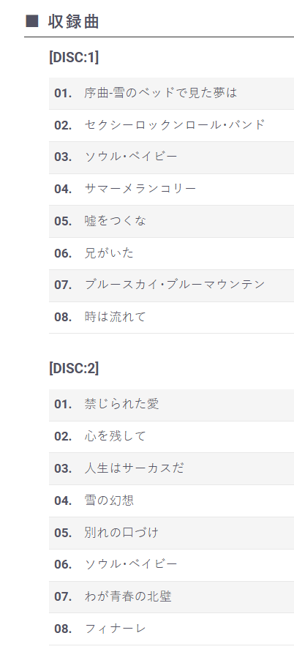Click track 08 時は流れて
294x652 pixels.
point(171,318)
